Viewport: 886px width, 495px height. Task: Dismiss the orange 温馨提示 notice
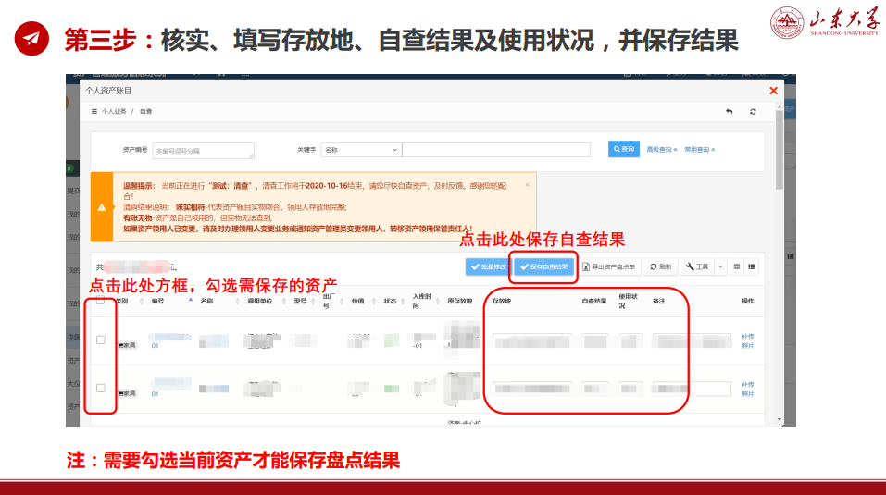(528, 184)
